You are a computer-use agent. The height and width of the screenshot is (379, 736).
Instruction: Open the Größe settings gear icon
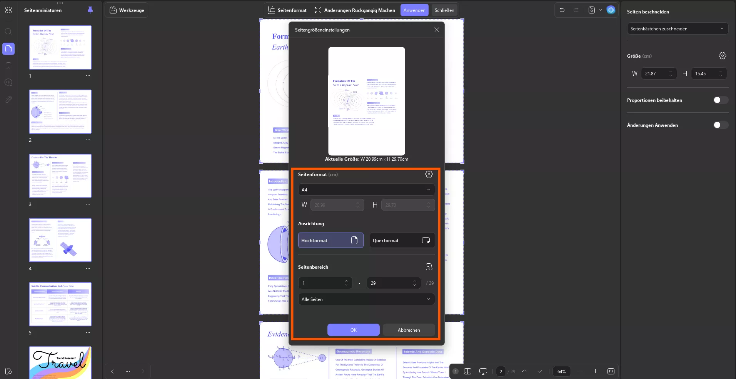pyautogui.click(x=723, y=56)
